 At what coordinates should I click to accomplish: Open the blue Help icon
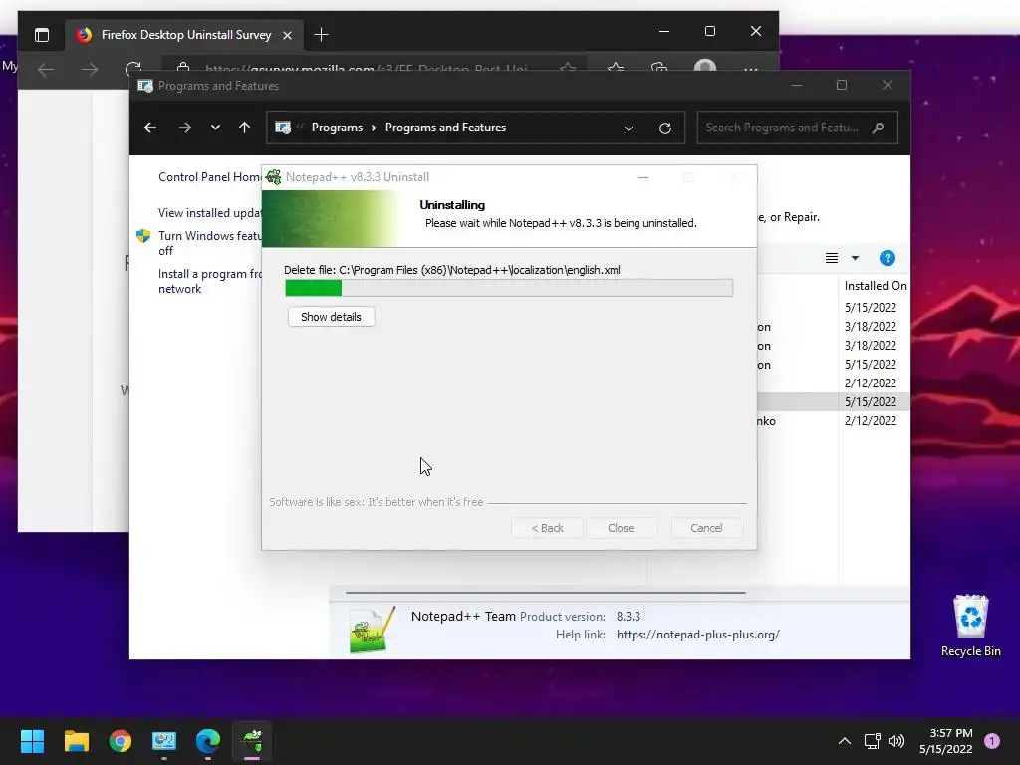point(887,258)
